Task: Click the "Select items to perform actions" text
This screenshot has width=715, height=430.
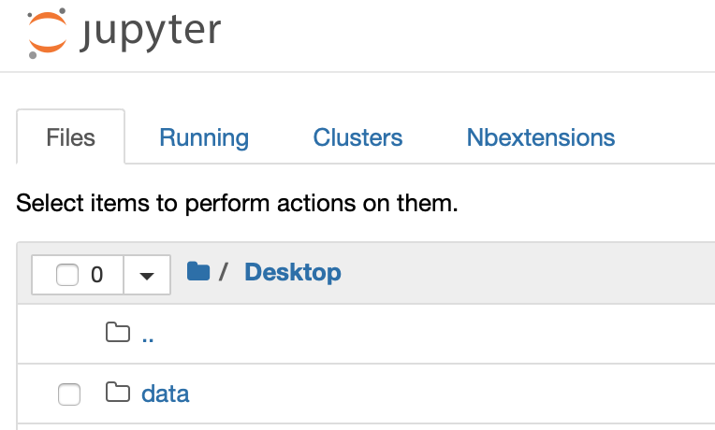Action: 238,203
